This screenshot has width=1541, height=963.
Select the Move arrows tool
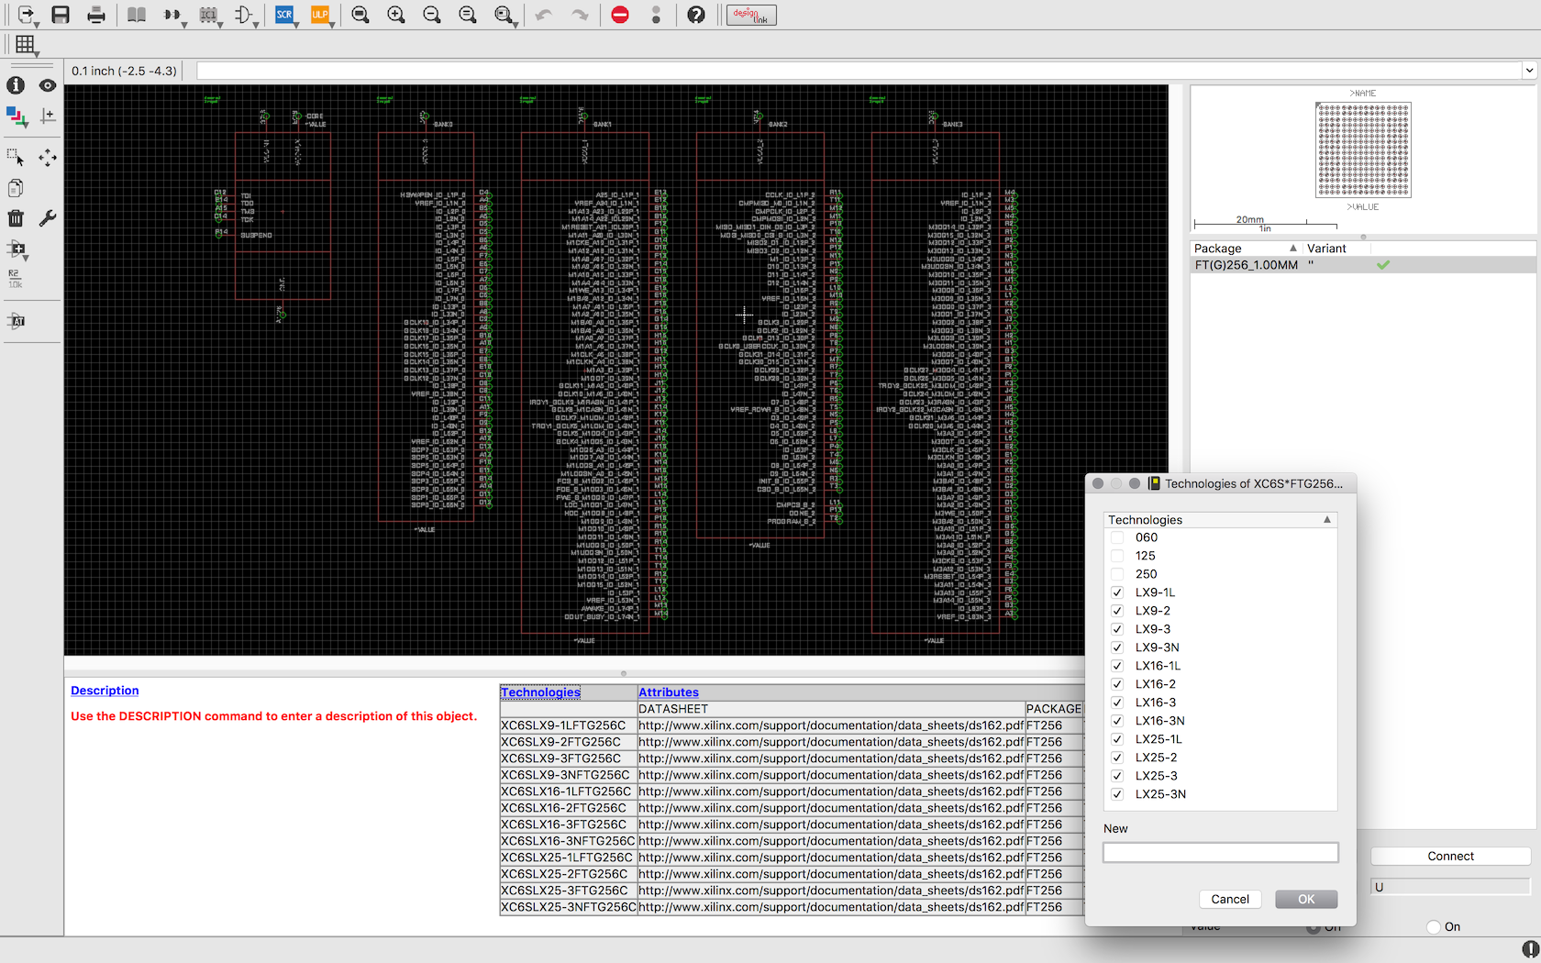[48, 158]
